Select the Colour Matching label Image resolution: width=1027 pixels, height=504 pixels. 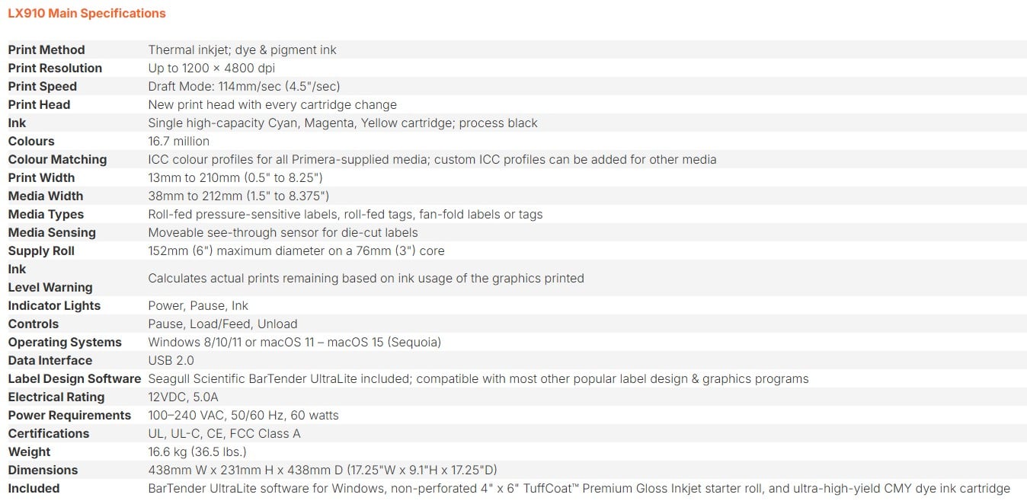[57, 159]
